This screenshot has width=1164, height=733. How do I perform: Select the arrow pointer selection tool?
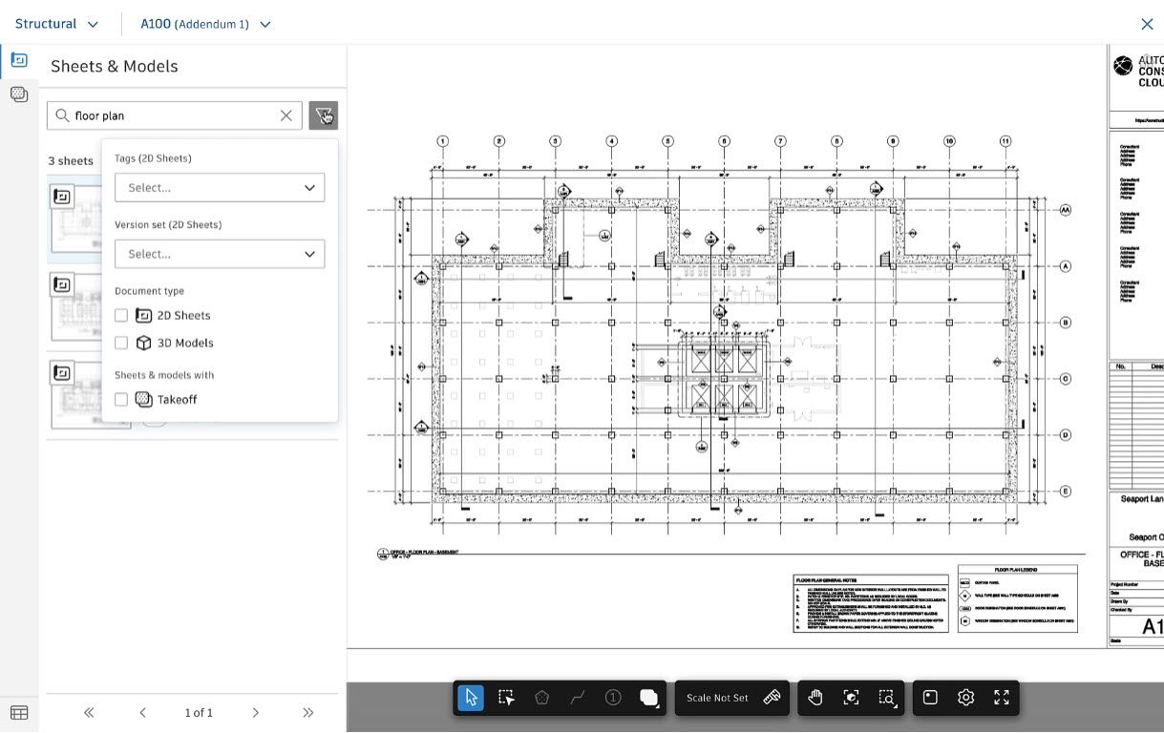click(471, 698)
